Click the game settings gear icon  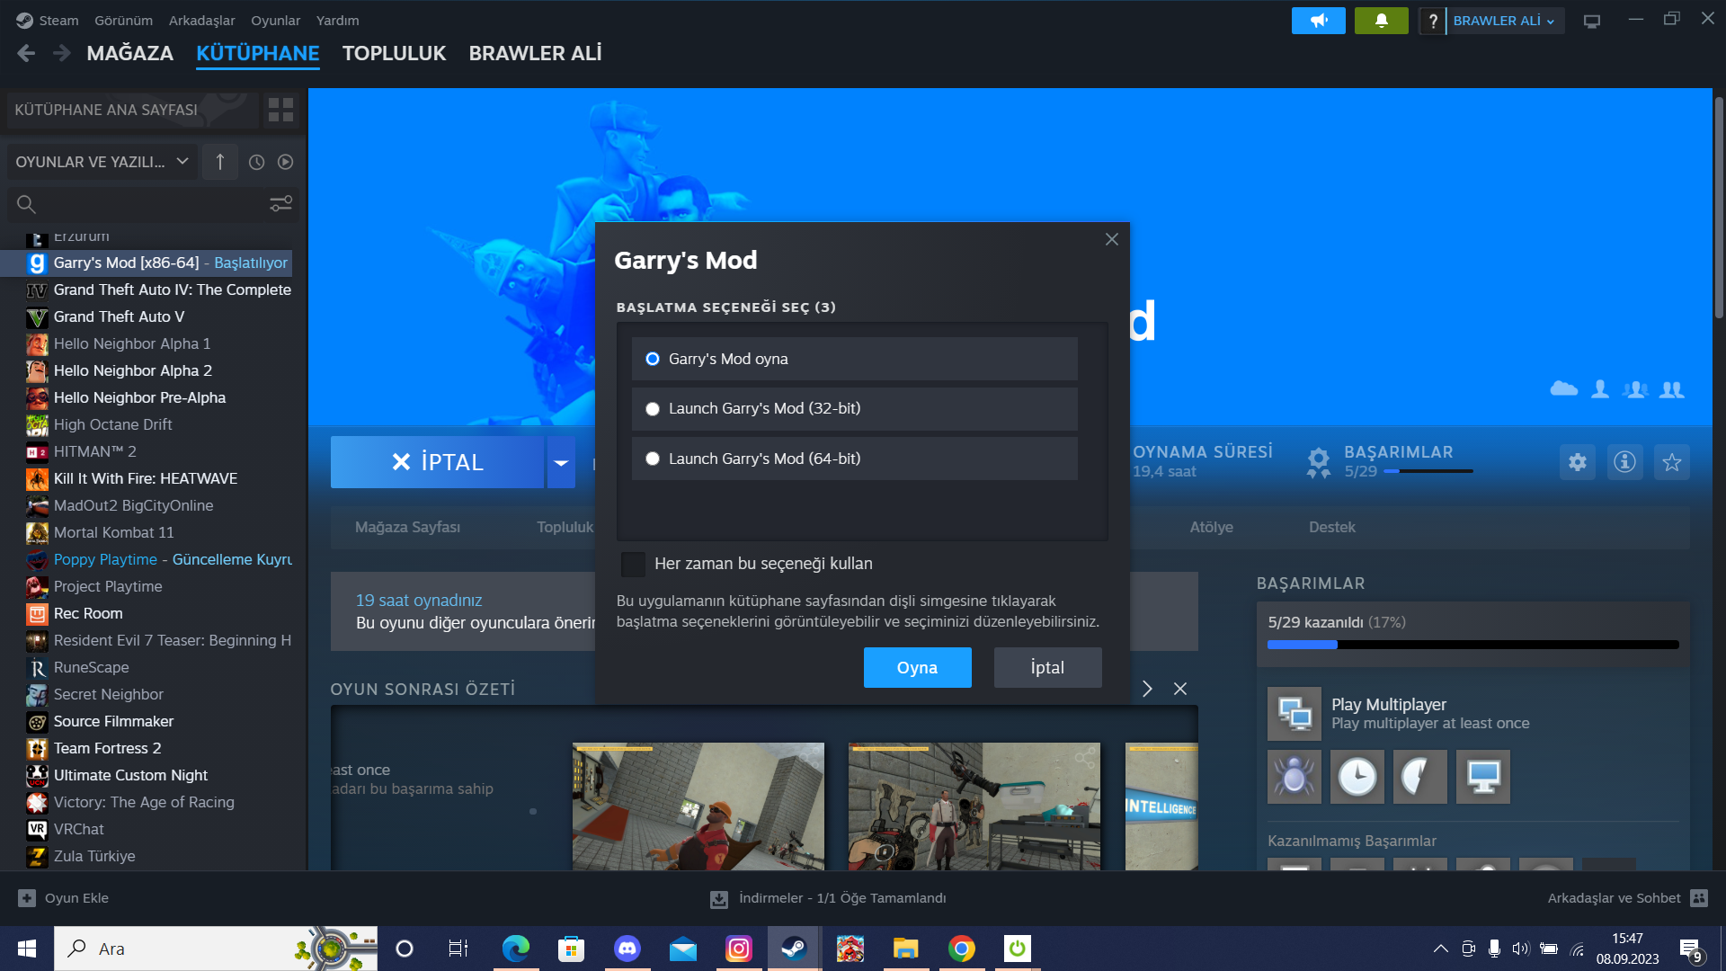[x=1577, y=462]
